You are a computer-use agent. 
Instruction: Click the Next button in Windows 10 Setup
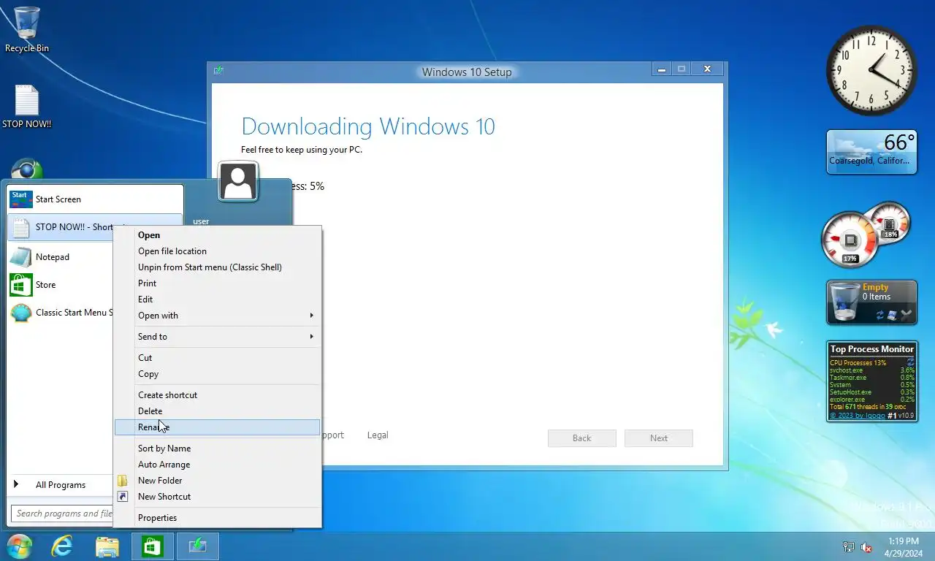[x=659, y=438]
